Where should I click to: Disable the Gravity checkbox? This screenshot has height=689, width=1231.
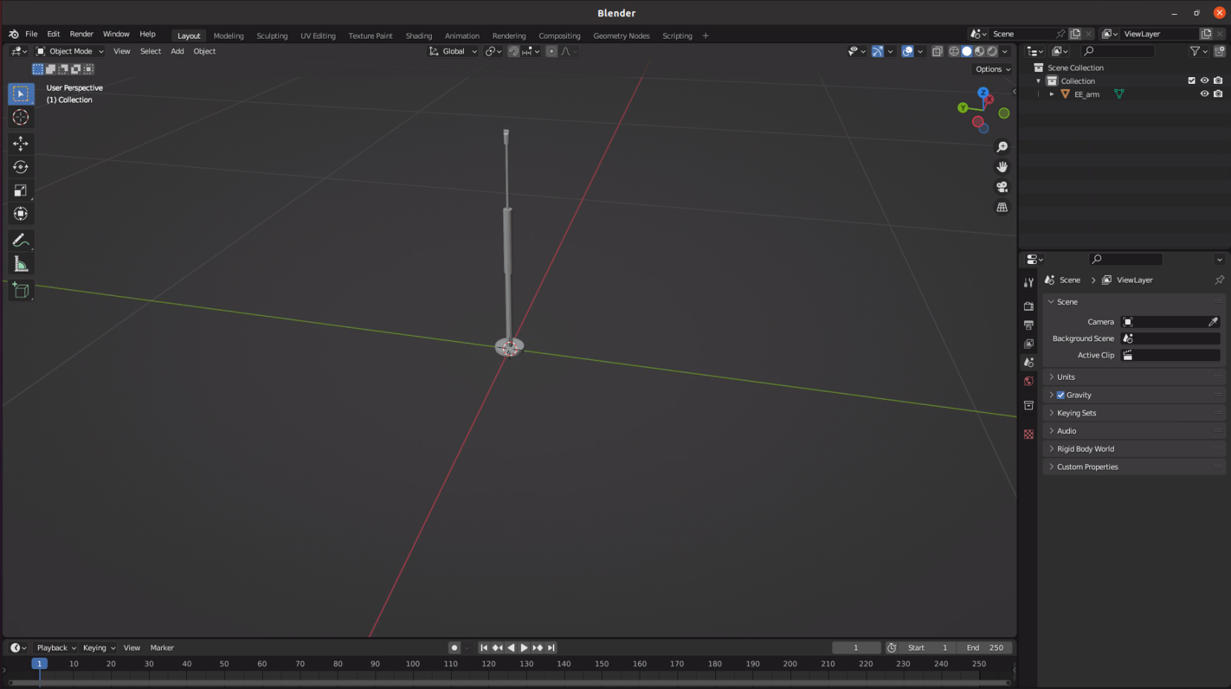tap(1060, 395)
